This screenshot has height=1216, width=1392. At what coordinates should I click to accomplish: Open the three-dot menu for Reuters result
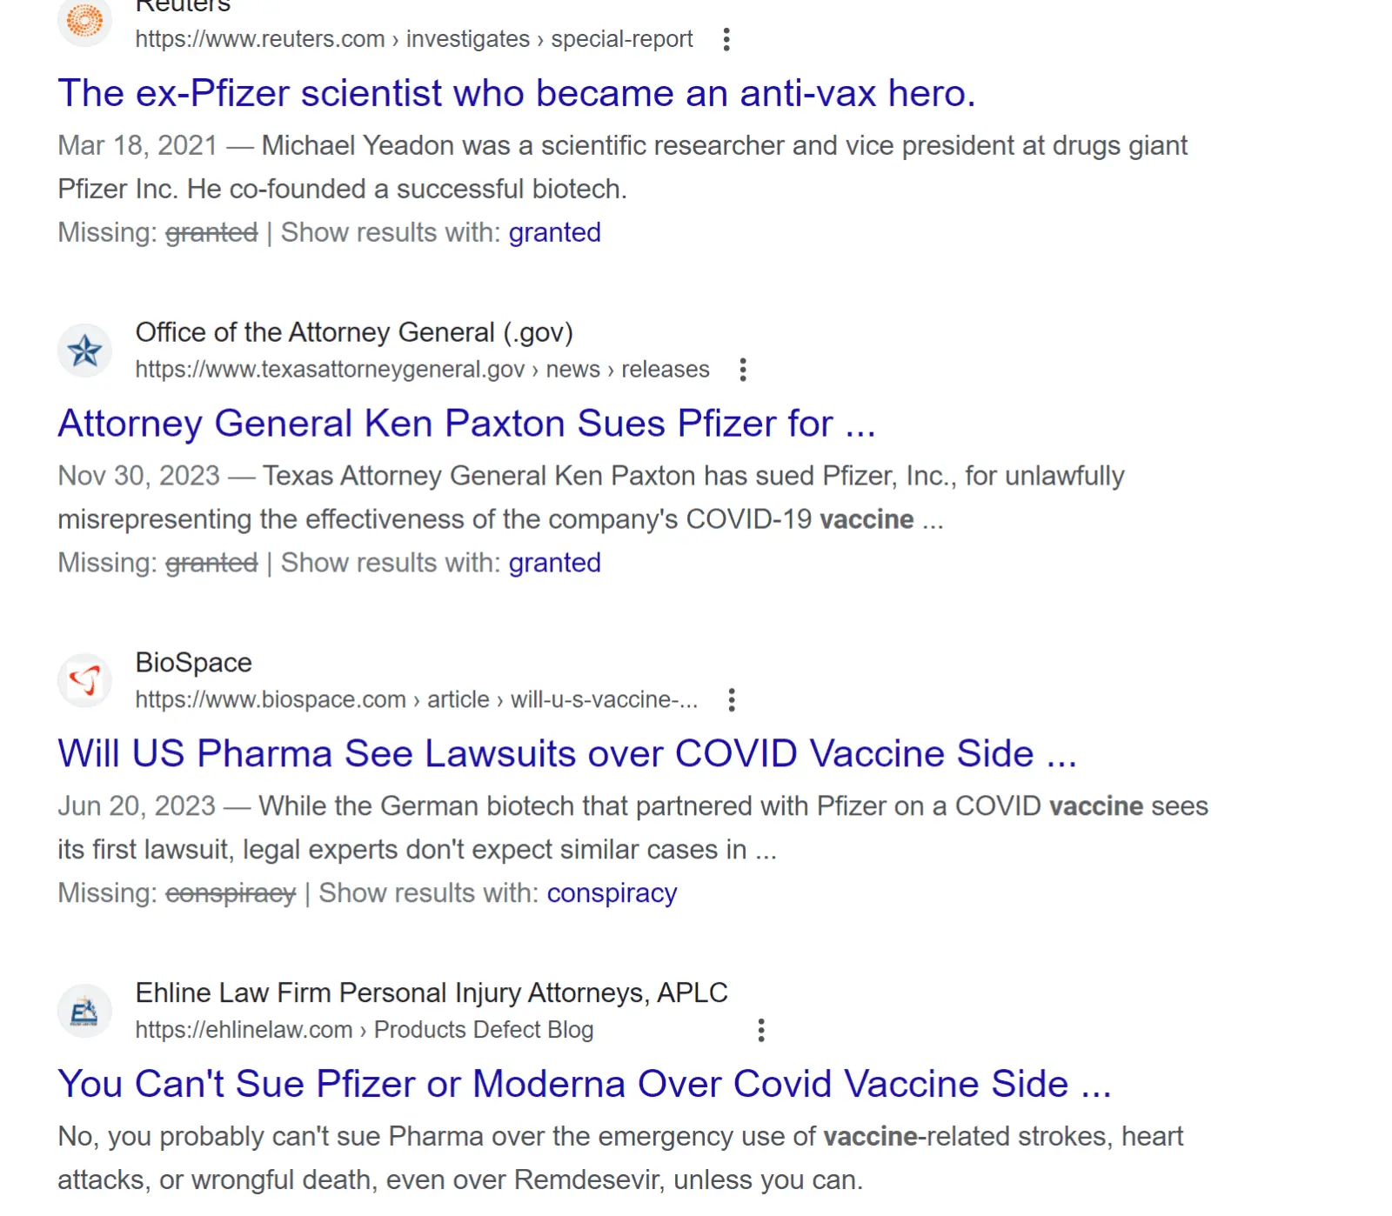click(x=726, y=39)
